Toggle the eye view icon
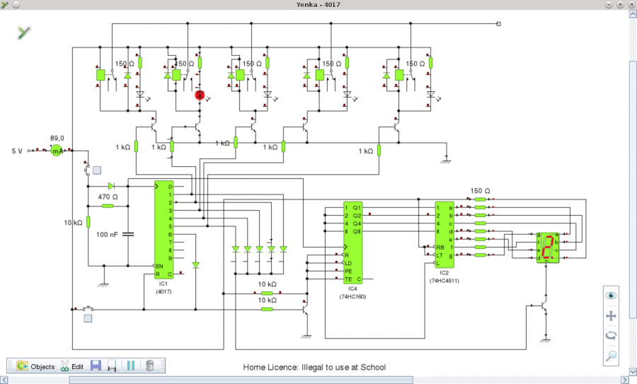Screen dimensions: 637x384 611,296
